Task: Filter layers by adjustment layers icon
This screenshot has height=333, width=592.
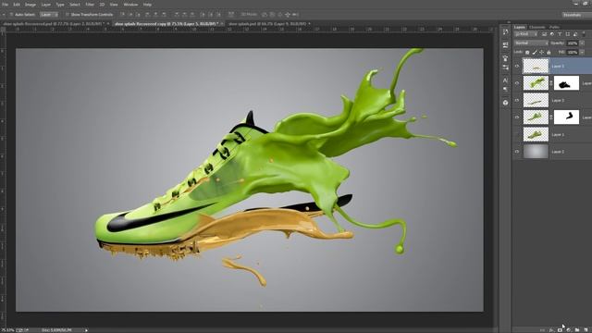Action: coord(552,34)
